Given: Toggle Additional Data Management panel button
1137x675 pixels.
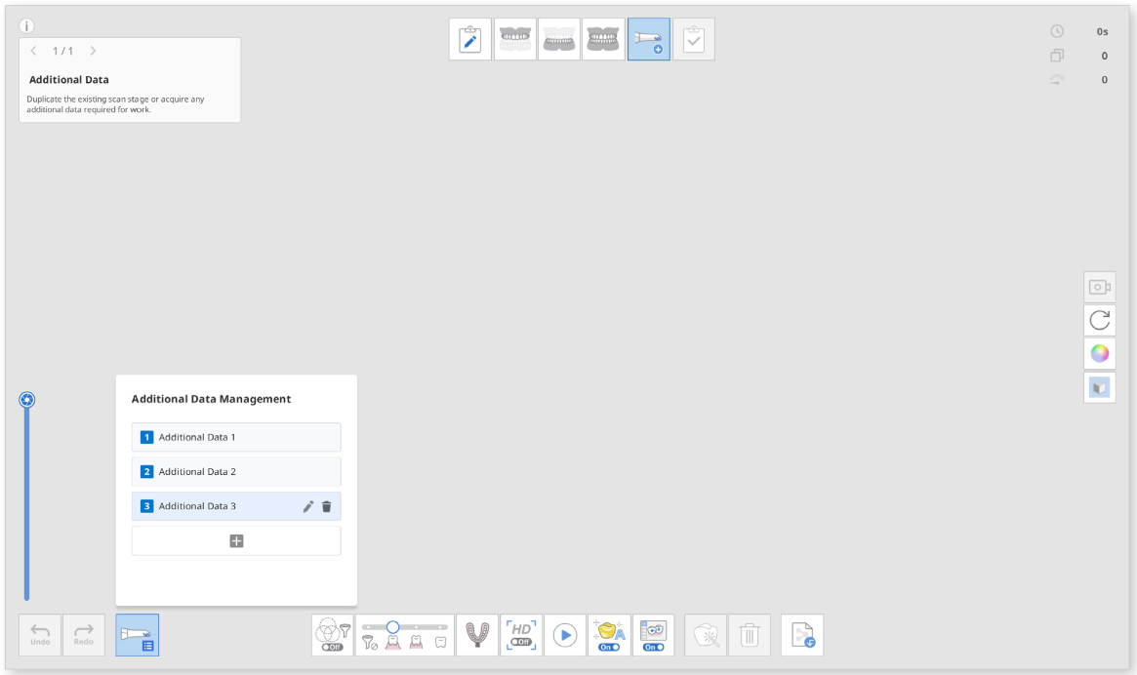Looking at the screenshot, I should click(x=137, y=635).
